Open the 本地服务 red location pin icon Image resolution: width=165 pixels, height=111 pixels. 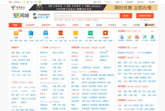(x=105, y=33)
